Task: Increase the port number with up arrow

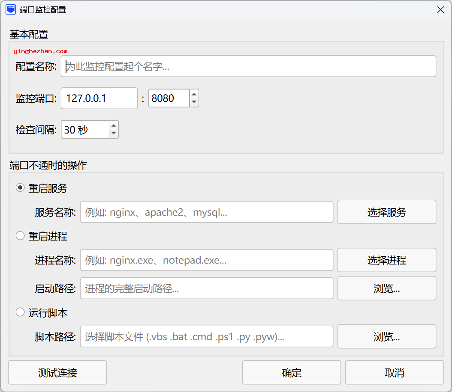Action: (194, 94)
